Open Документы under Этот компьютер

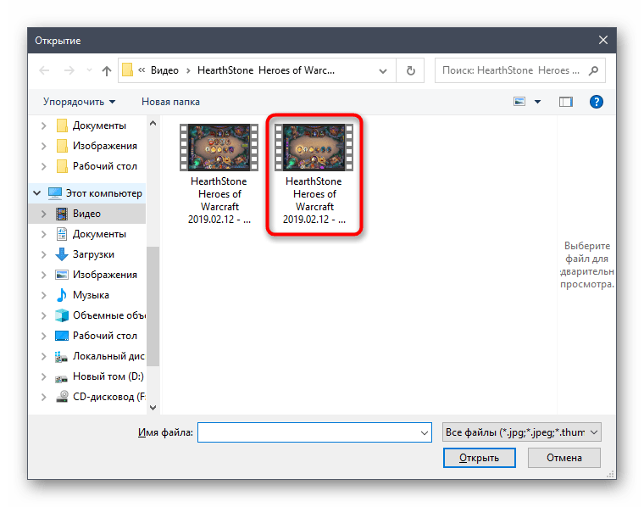pos(92,234)
